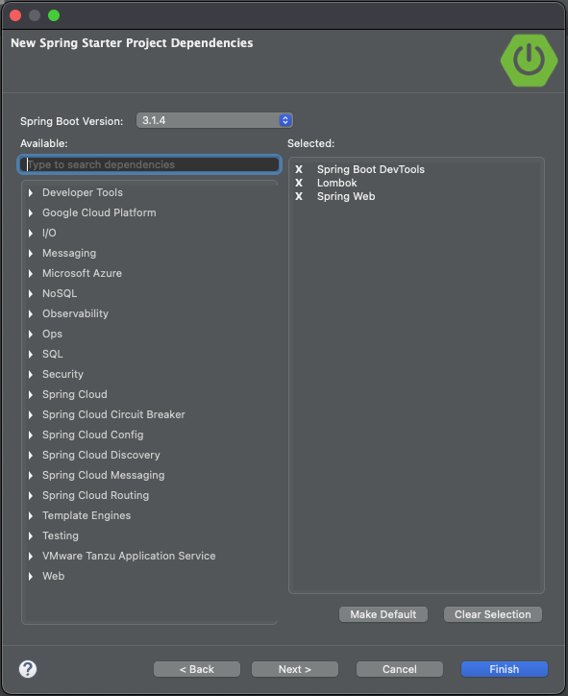Select the Observability category
This screenshot has width=568, height=696.
pyautogui.click(x=75, y=313)
